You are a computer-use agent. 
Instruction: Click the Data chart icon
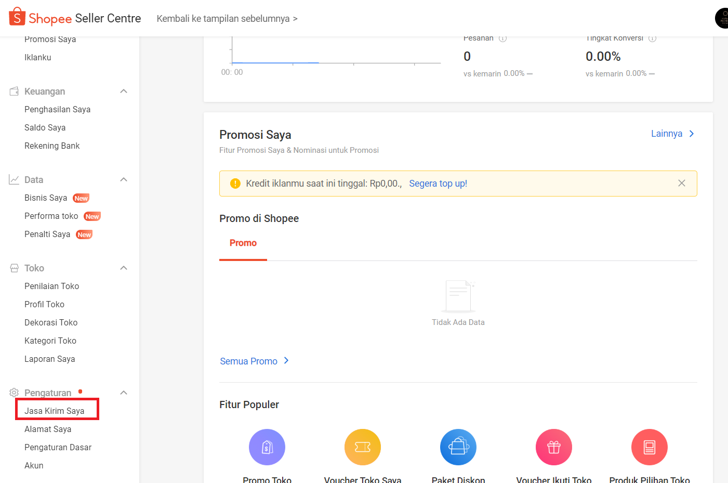(14, 179)
